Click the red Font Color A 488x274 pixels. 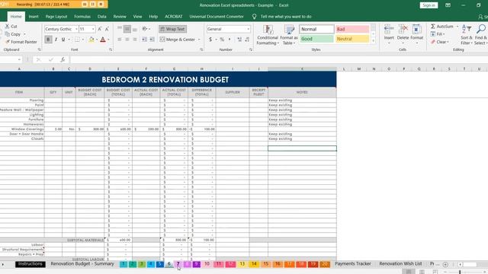coord(103,40)
